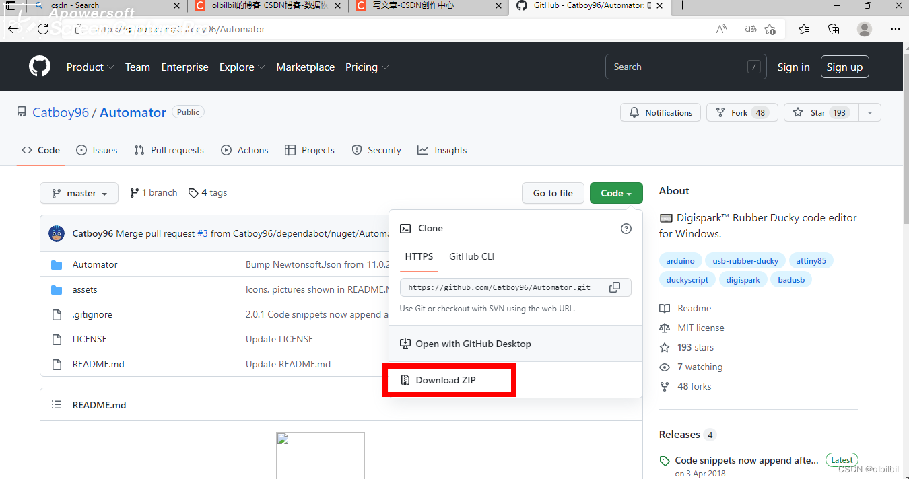
Task: Click the attiny85 topic tag
Action: (x=811, y=260)
